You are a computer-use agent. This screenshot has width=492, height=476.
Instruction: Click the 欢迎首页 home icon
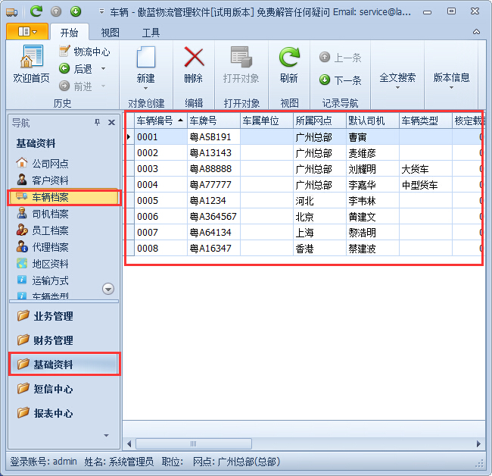pos(31,58)
